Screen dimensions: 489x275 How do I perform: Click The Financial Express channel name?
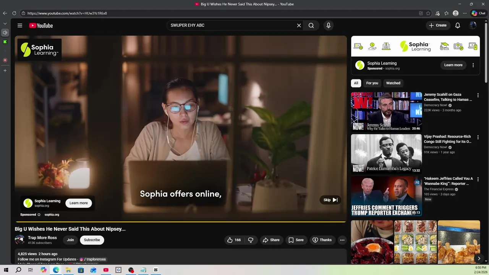439,189
